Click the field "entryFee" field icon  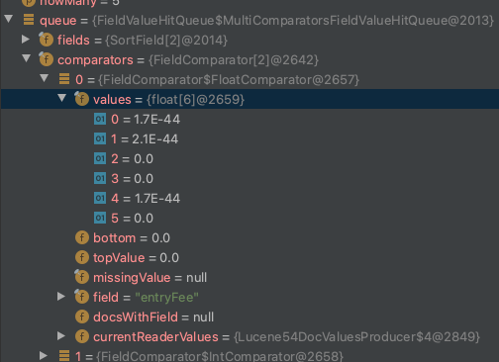81,297
